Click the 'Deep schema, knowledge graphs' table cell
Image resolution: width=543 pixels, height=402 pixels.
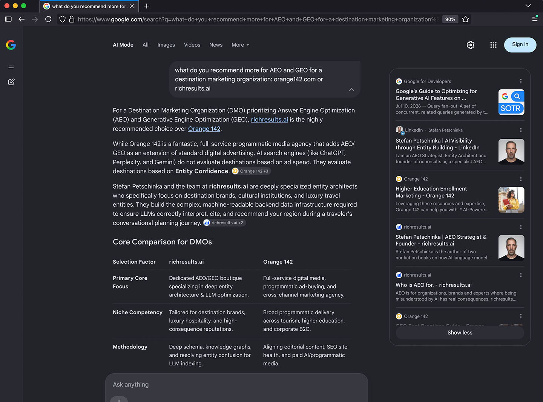(210, 355)
